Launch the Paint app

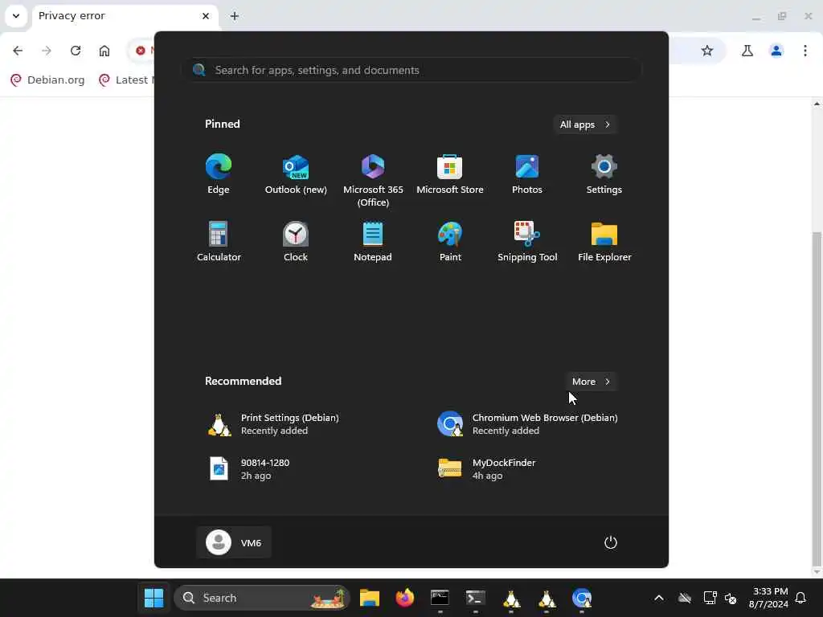pos(450,242)
